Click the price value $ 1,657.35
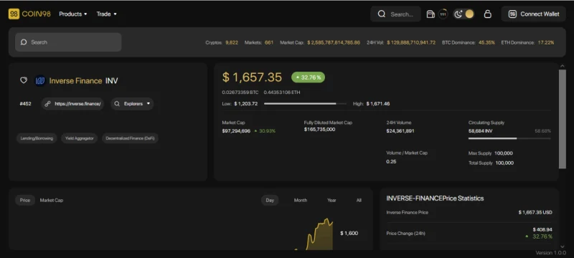This screenshot has height=258, width=574. [252, 77]
